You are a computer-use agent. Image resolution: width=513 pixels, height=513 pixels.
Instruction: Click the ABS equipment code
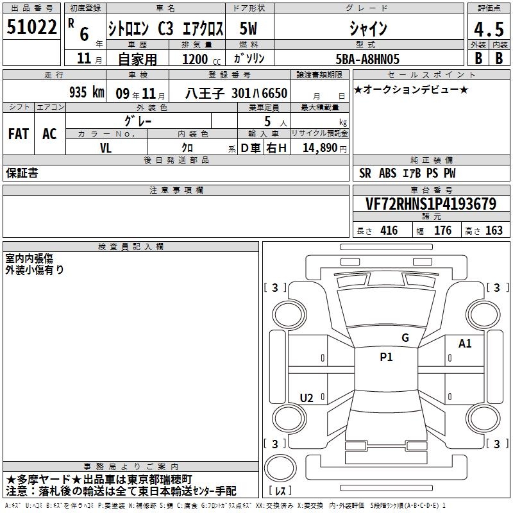(387, 173)
